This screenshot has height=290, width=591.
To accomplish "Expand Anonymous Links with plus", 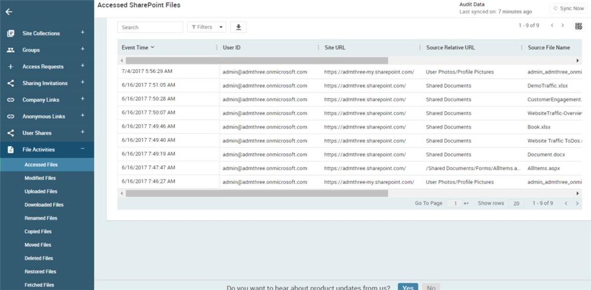I will pos(83,116).
